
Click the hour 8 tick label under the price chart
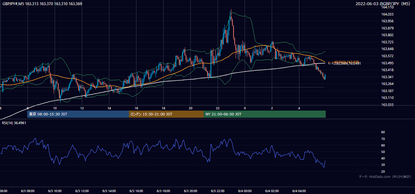tap(28, 108)
